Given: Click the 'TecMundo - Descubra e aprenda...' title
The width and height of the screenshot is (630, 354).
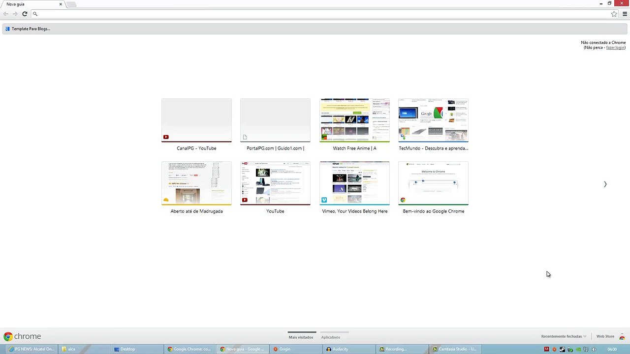Looking at the screenshot, I should point(433,148).
